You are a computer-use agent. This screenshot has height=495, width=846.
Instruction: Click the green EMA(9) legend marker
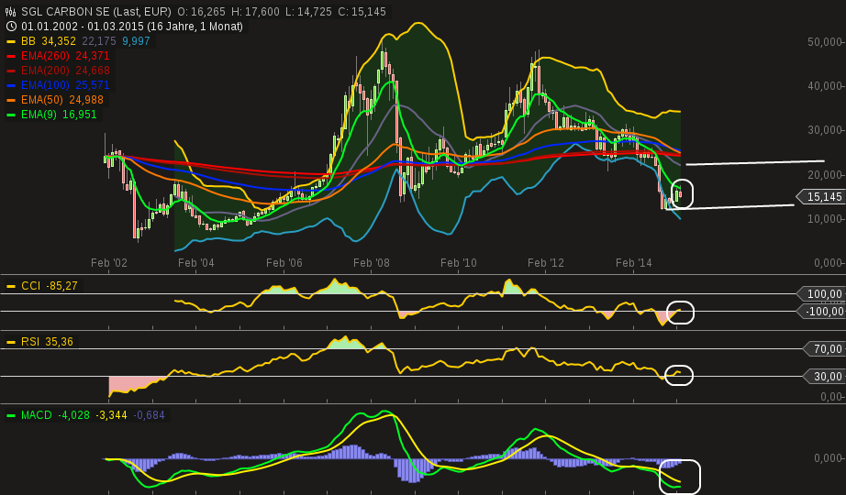[11, 115]
